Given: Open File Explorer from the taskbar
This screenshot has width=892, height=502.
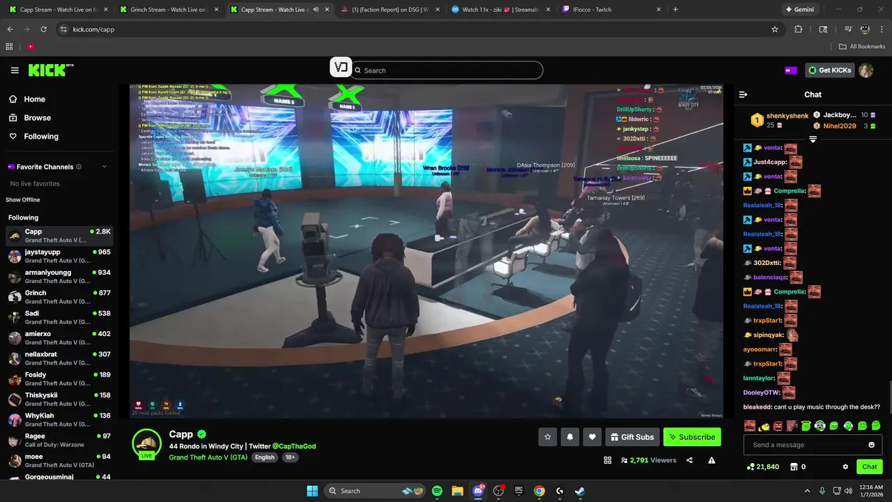Looking at the screenshot, I should click(457, 491).
